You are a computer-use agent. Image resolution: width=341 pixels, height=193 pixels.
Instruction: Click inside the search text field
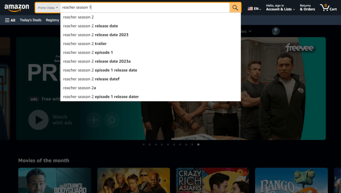145,8
